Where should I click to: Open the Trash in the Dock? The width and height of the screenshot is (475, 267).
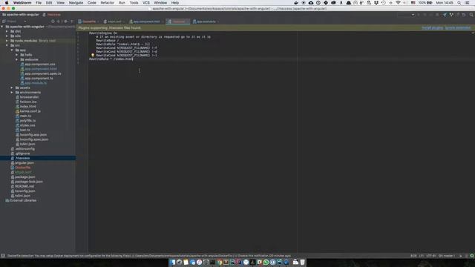tap(302, 262)
